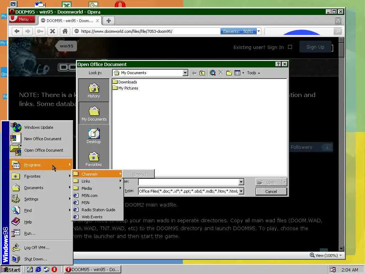Close the DOOM95 browser tab
The height and width of the screenshot is (274, 365).
coord(97,21)
